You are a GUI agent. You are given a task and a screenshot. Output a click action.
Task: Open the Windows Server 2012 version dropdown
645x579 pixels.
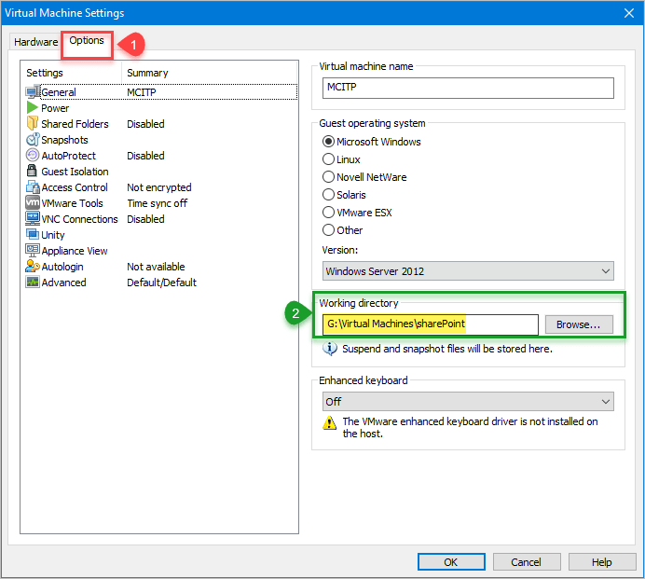click(x=468, y=271)
